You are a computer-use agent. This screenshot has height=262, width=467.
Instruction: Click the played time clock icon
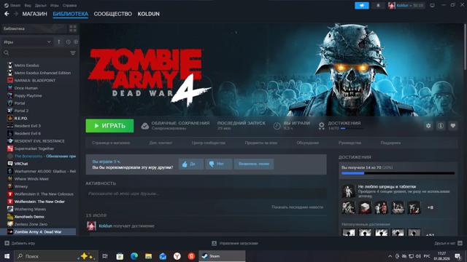coord(277,126)
